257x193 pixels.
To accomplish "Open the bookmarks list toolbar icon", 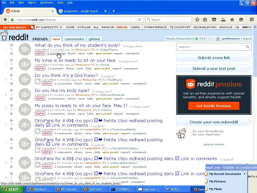I will click(x=205, y=20).
